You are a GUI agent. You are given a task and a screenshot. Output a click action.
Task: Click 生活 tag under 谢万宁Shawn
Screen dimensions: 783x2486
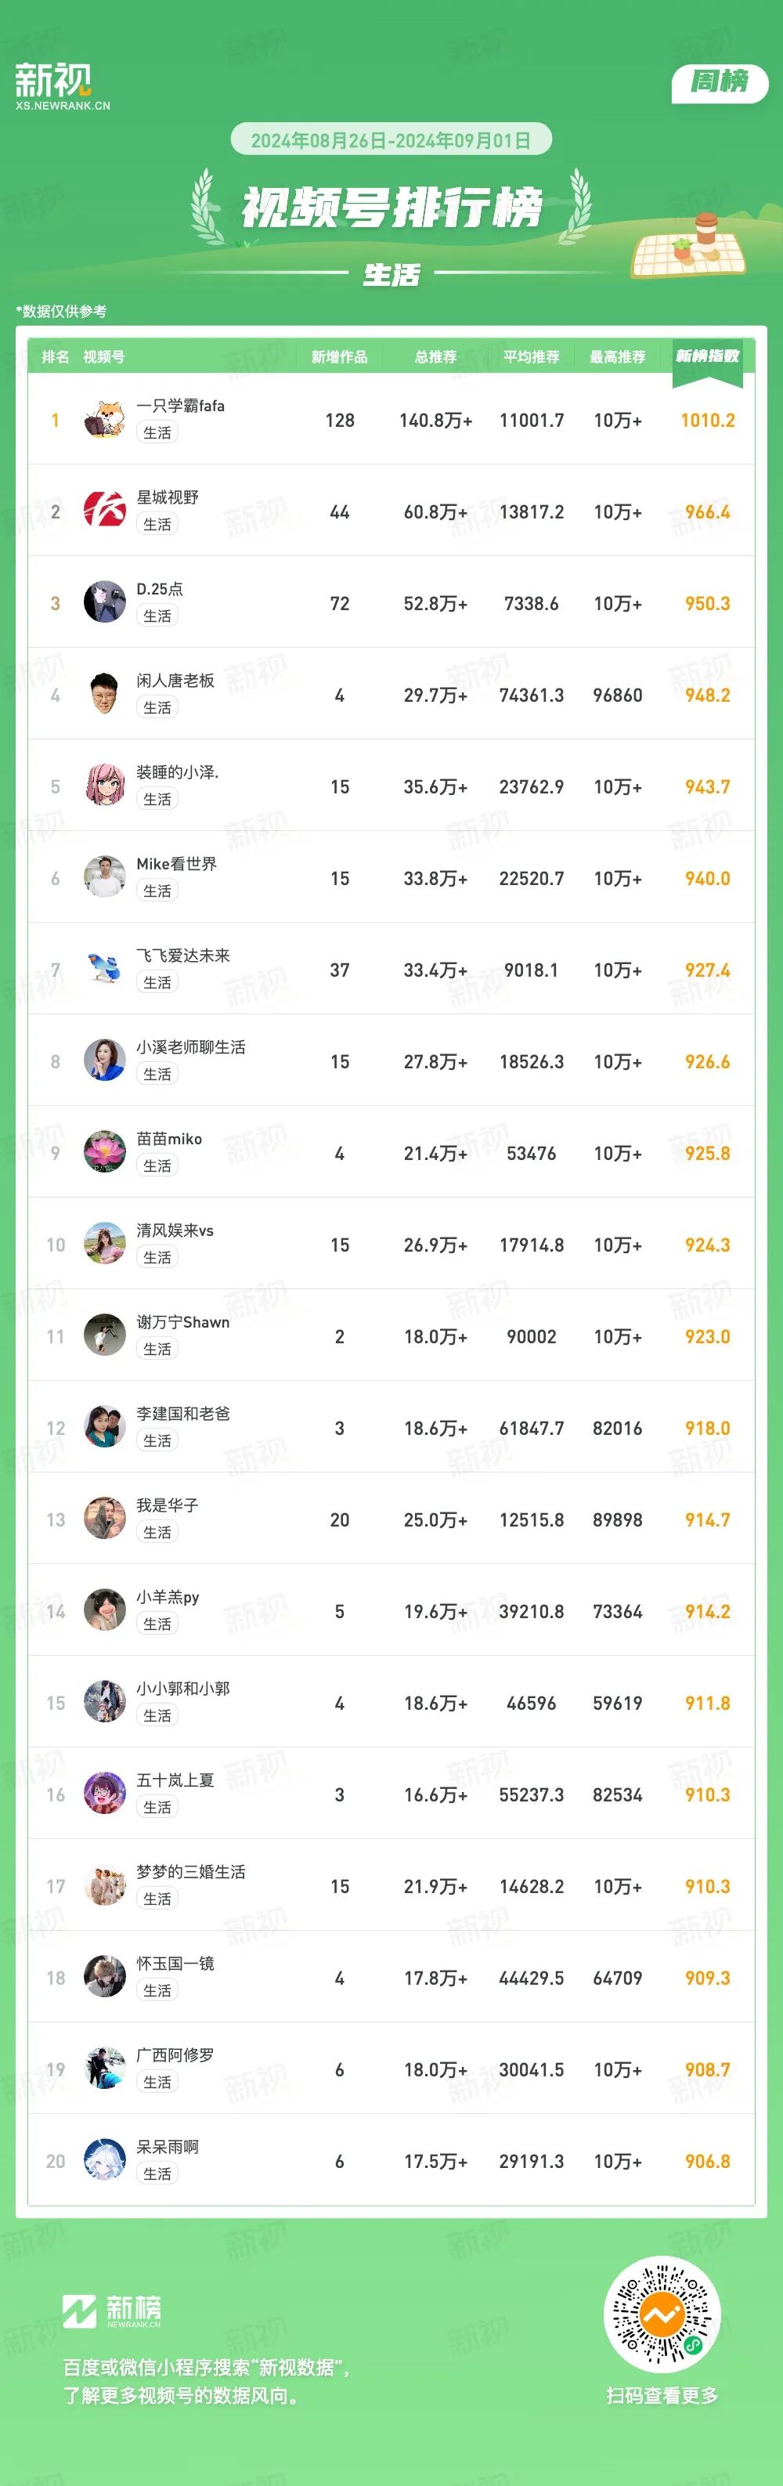coord(157,1350)
